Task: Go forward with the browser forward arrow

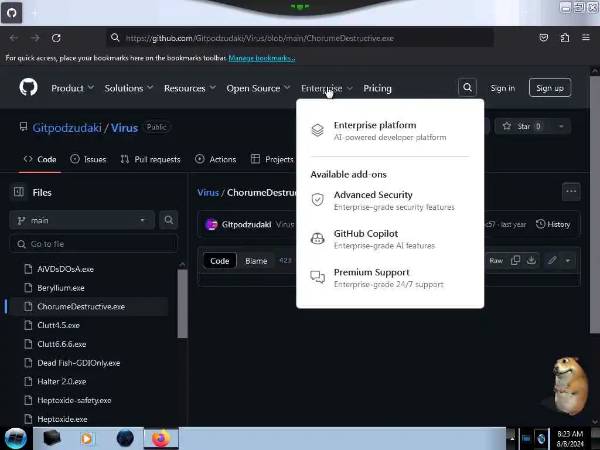Action: [35, 38]
